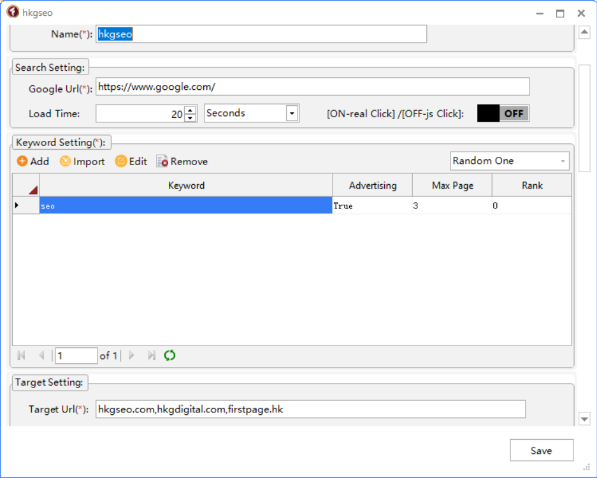Viewport: 597px width, 478px height.
Task: Click the Name input field
Action: (x=261, y=34)
